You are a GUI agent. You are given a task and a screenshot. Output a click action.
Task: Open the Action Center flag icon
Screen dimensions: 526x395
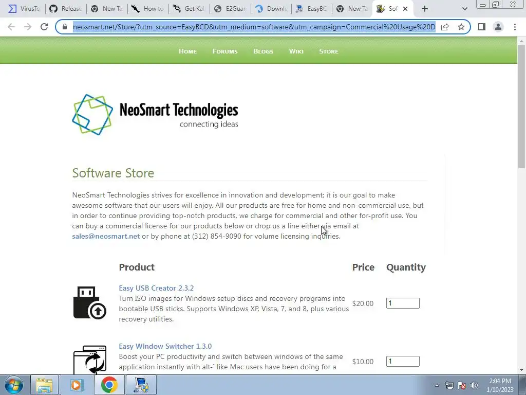point(462,385)
